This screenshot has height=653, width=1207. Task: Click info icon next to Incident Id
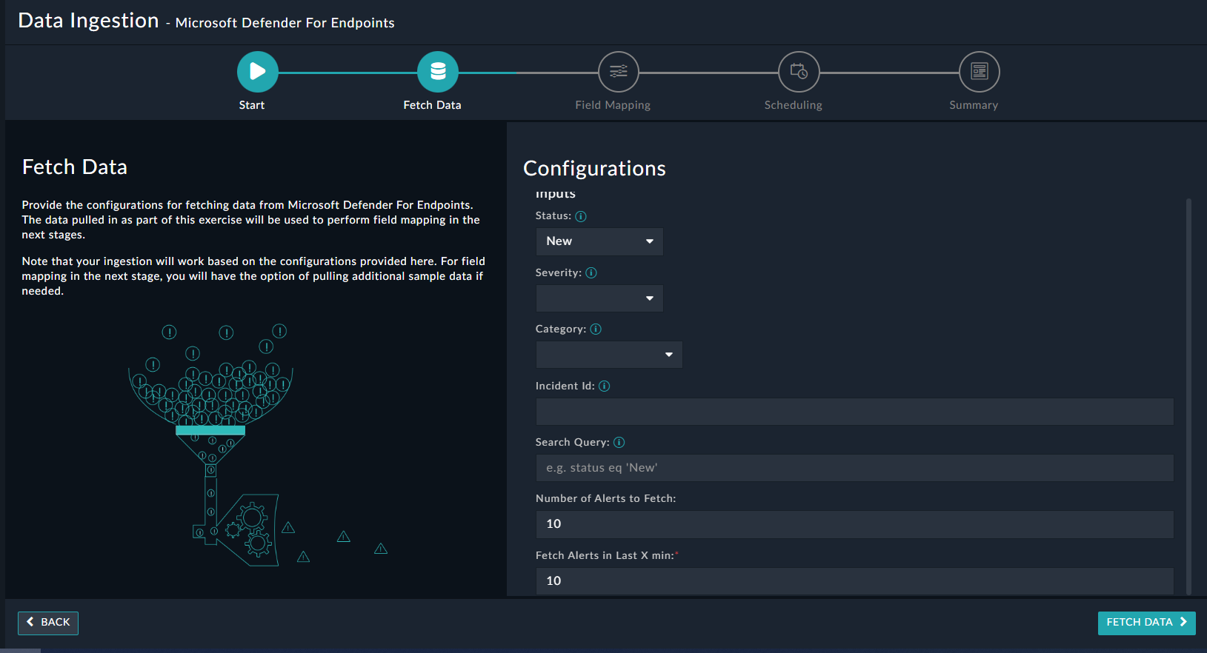click(605, 386)
